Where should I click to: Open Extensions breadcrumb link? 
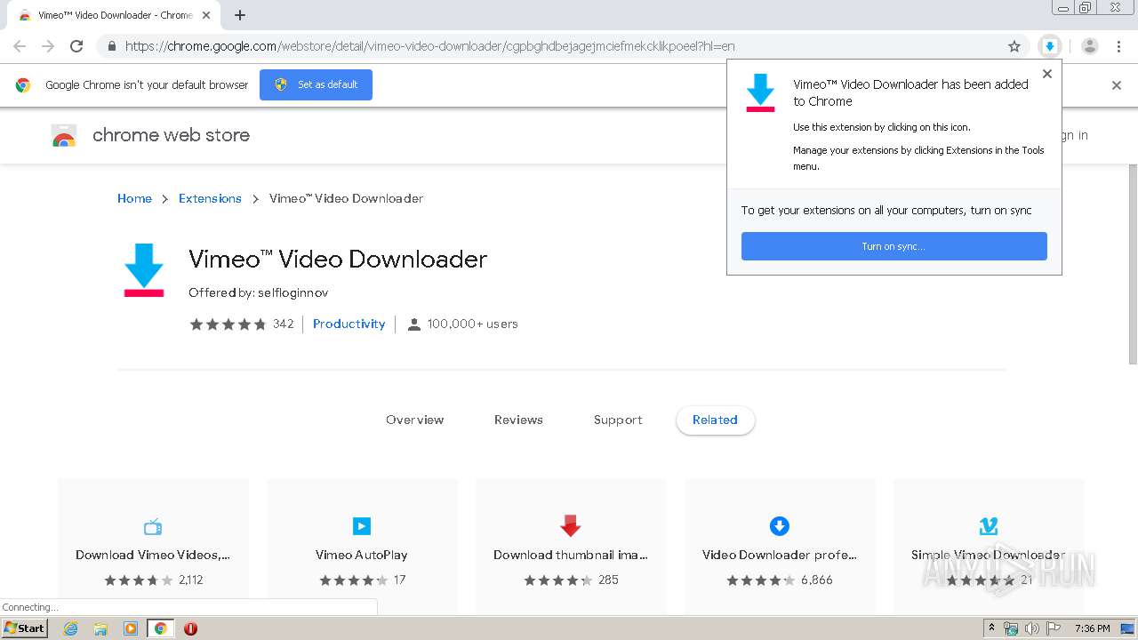[210, 198]
